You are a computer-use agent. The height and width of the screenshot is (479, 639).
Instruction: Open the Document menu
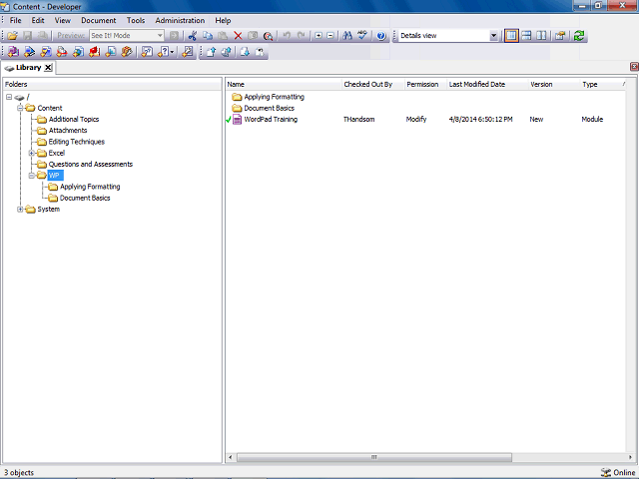pos(98,20)
